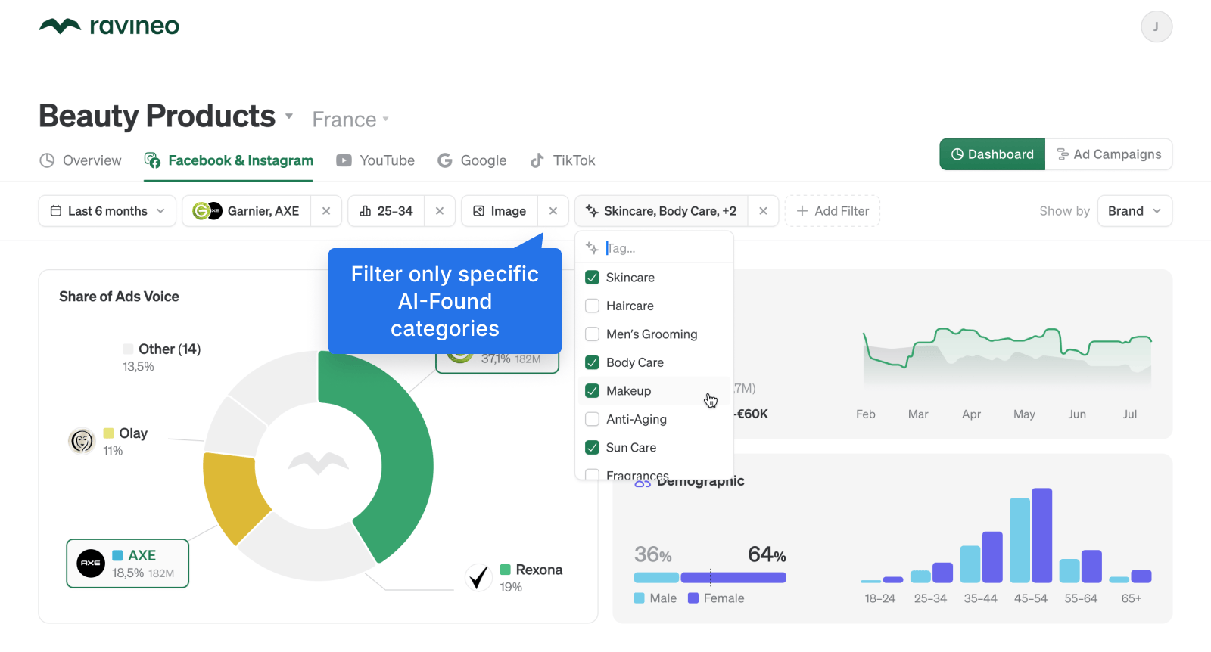Uncheck the Makeup checkbox

click(x=593, y=391)
